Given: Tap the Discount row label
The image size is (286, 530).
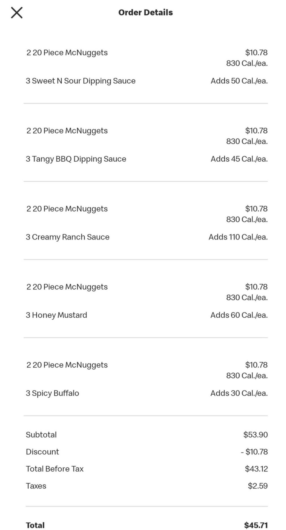Looking at the screenshot, I should pyautogui.click(x=42, y=452).
